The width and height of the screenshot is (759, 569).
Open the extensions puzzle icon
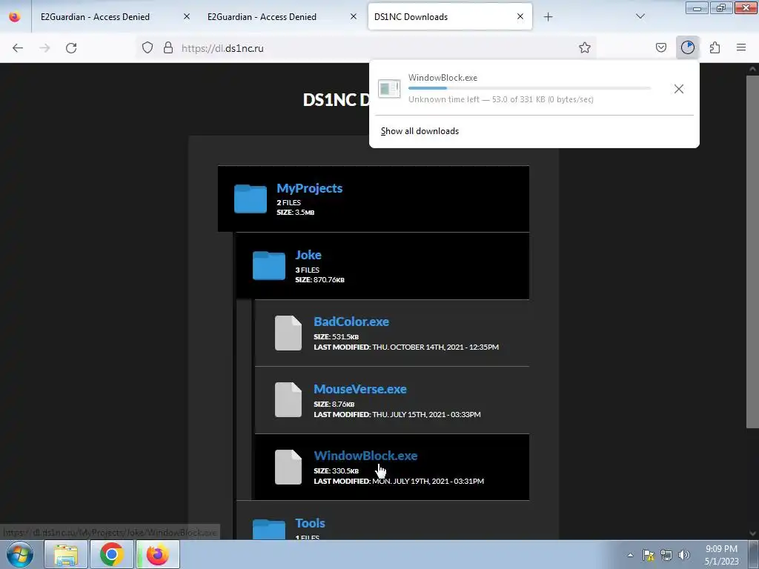point(715,48)
